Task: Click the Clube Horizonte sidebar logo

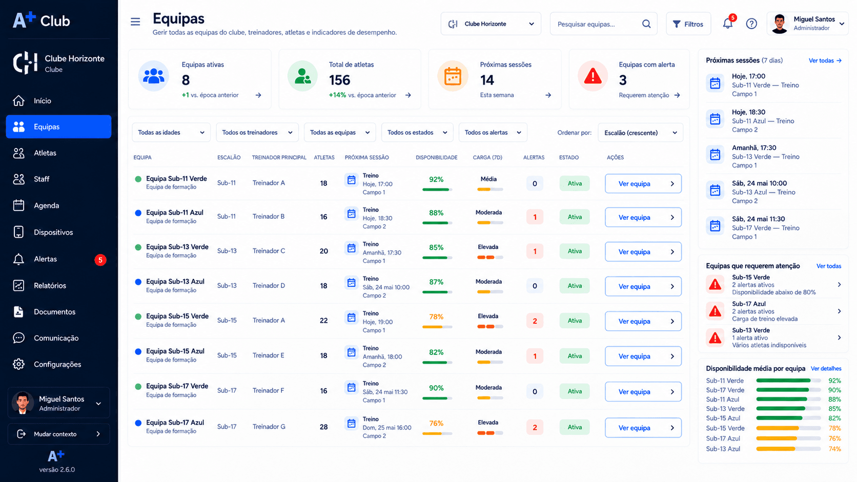Action: pyautogui.click(x=25, y=63)
